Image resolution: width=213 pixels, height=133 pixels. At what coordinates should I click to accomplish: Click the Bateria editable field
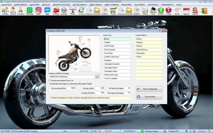click(x=149, y=39)
